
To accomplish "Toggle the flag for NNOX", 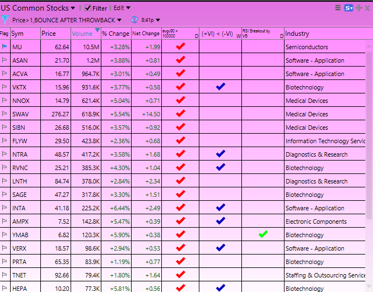I will click(4, 100).
